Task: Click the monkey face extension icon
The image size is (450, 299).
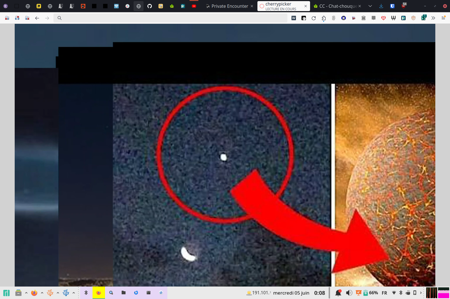Action: pos(413,18)
